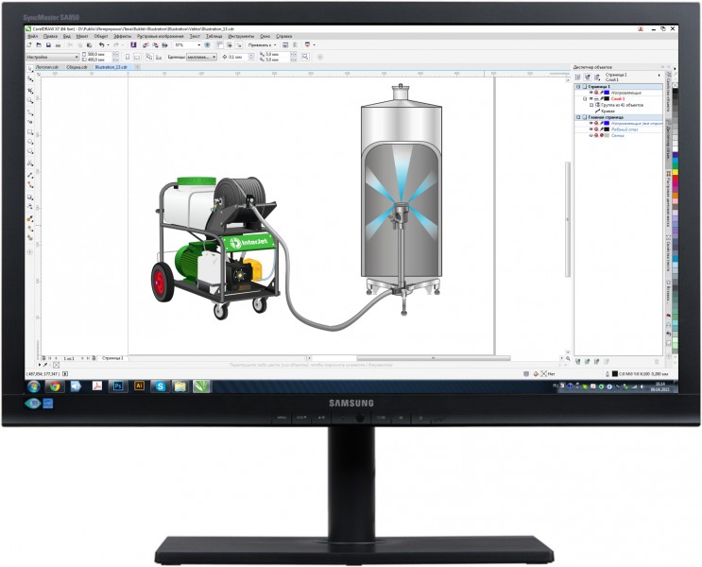This screenshot has width=702, height=567.
Task: Select the Pick tool in toolbox
Action: pos(30,69)
